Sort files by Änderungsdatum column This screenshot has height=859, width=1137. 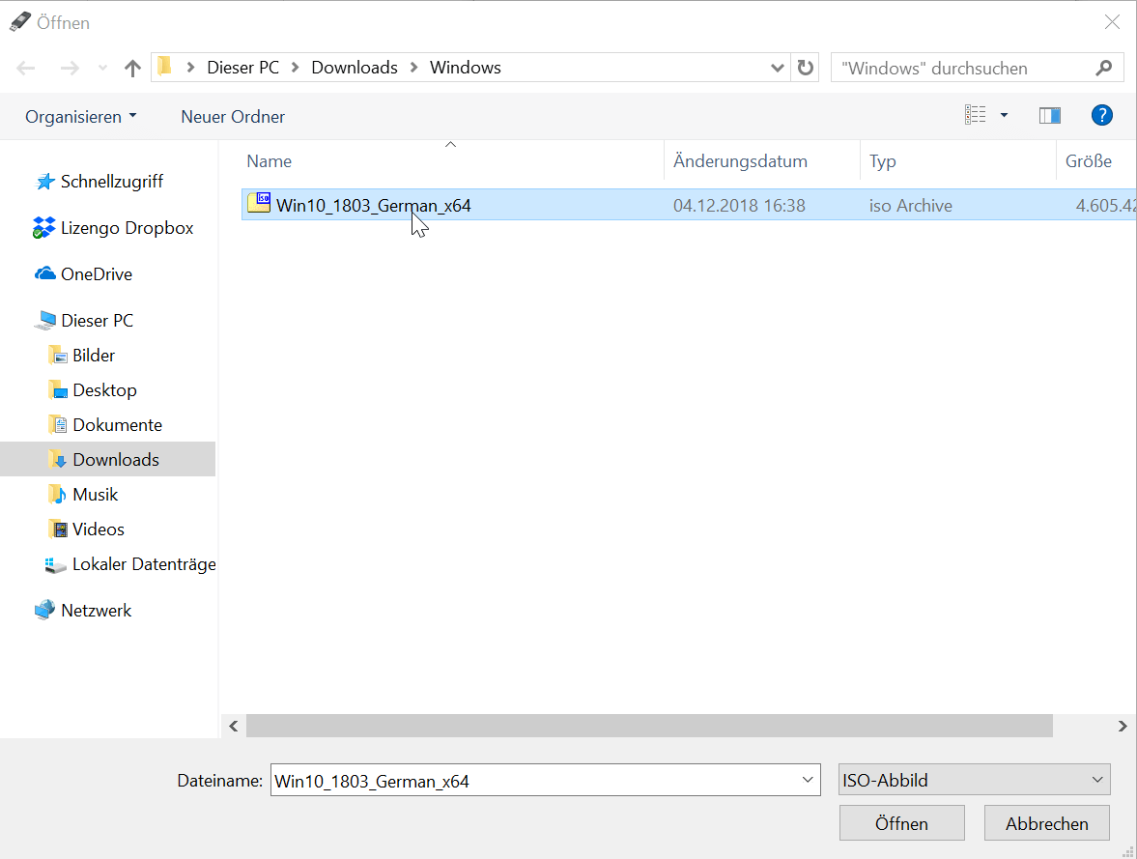click(740, 161)
